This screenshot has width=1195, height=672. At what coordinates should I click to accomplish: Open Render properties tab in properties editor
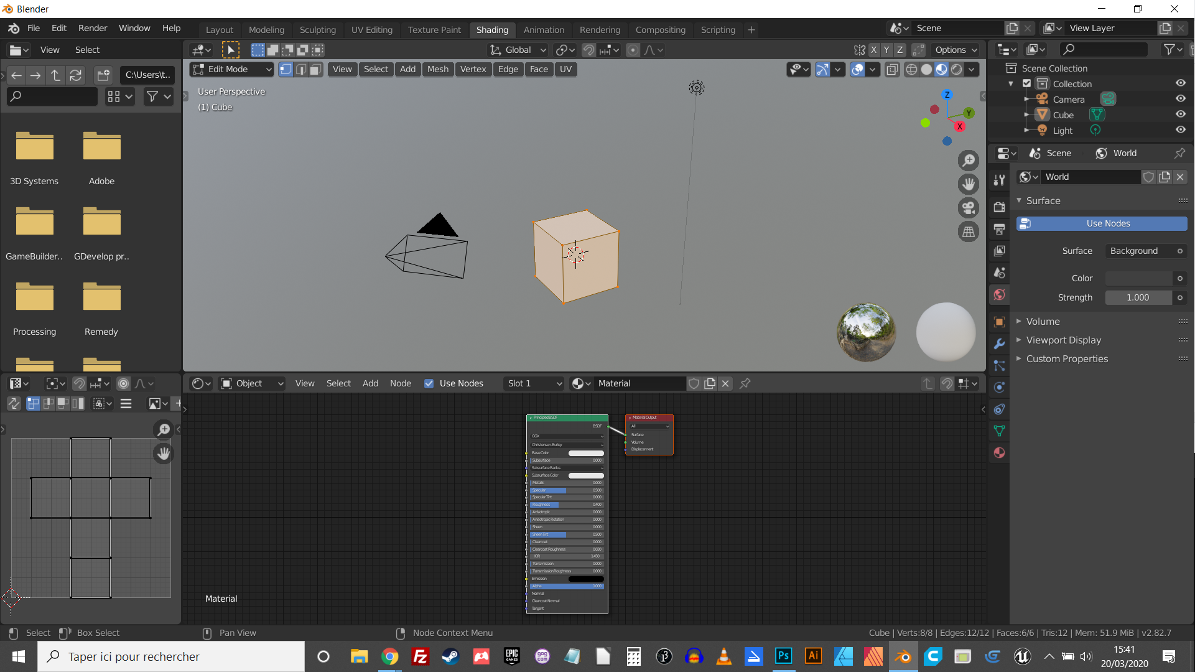pos(999,207)
